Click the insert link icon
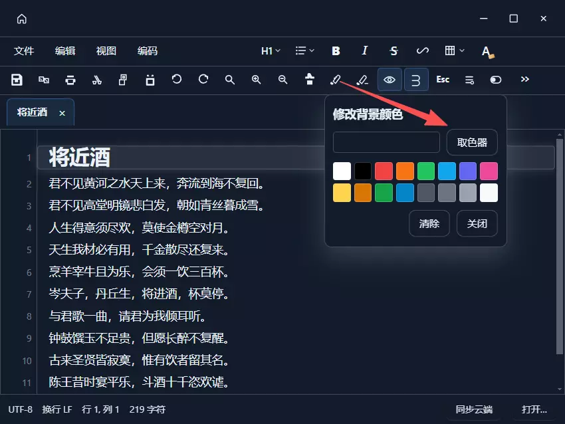Viewport: 565px width, 424px height. click(x=422, y=51)
